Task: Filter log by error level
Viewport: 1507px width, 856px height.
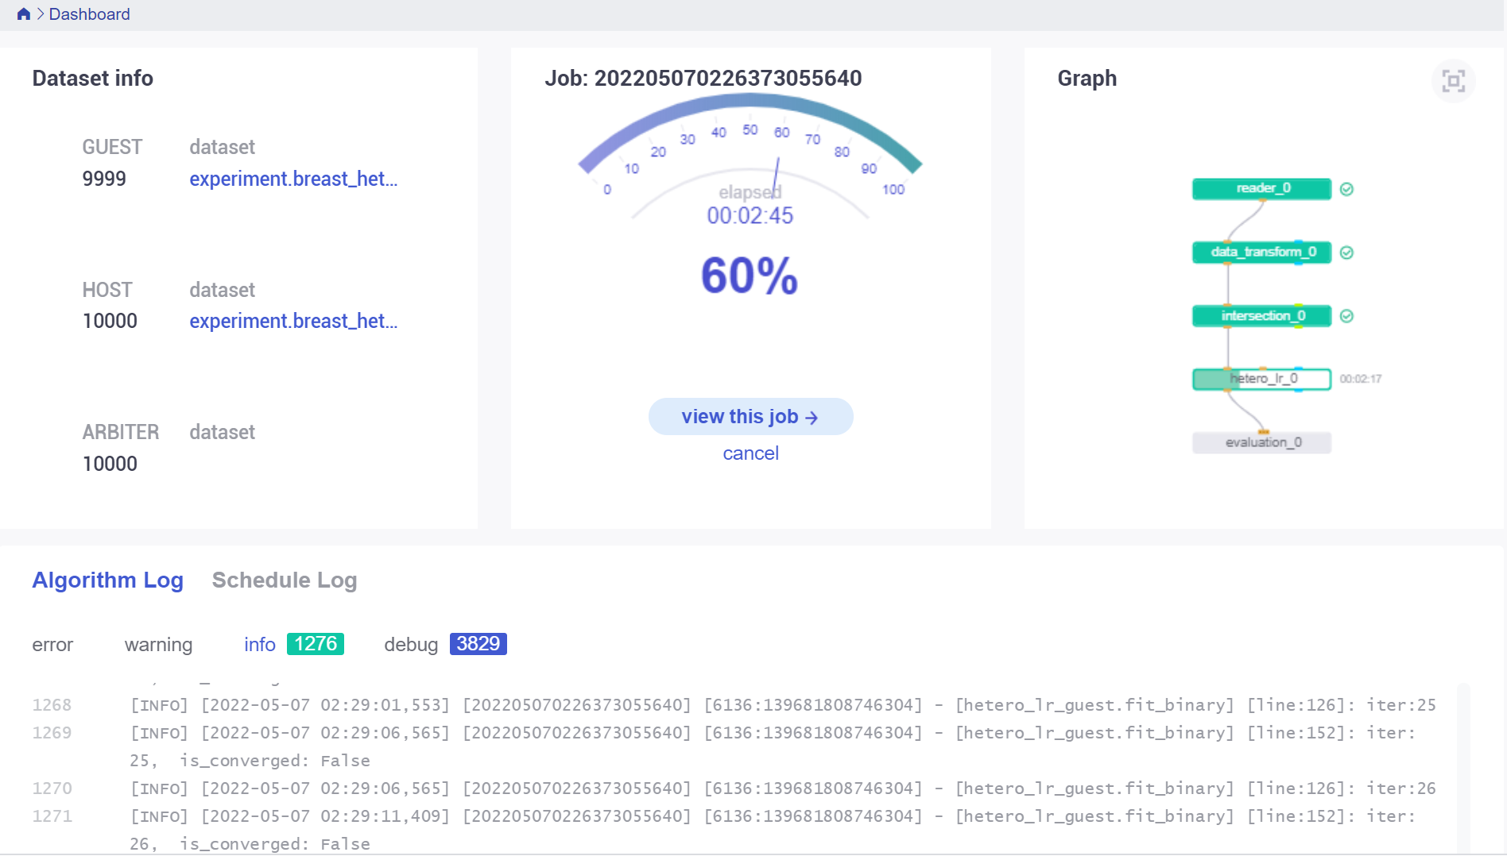Action: [52, 645]
